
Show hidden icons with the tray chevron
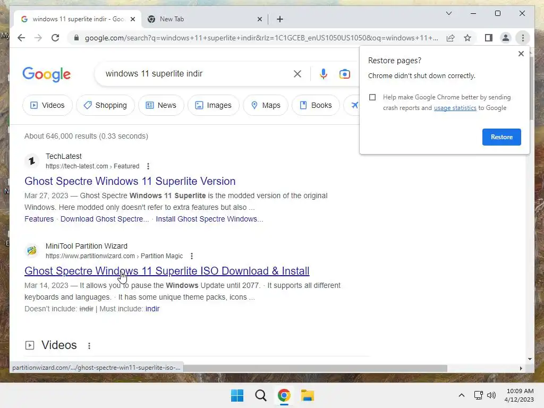point(462,395)
